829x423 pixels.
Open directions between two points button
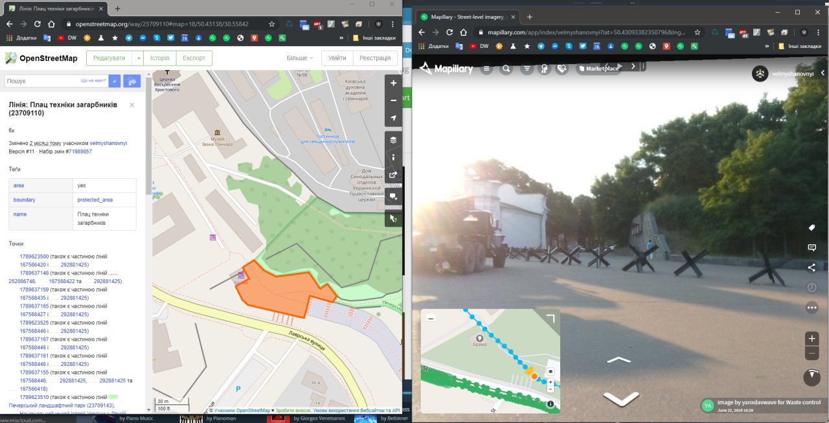pos(131,81)
